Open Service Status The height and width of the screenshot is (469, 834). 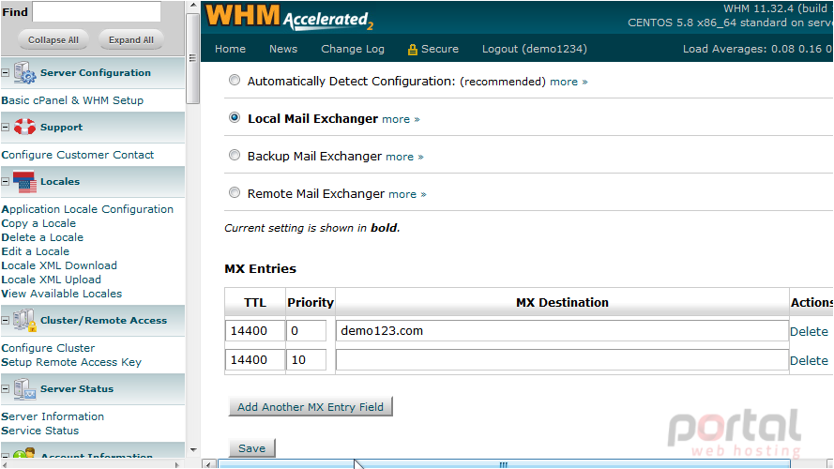click(40, 431)
